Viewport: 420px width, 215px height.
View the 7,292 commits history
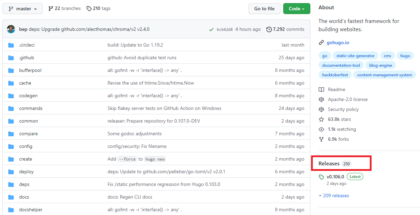(285, 29)
